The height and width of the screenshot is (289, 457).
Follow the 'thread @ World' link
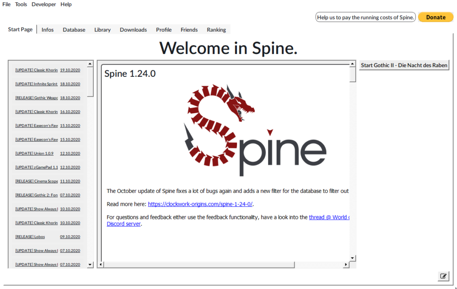point(329,217)
